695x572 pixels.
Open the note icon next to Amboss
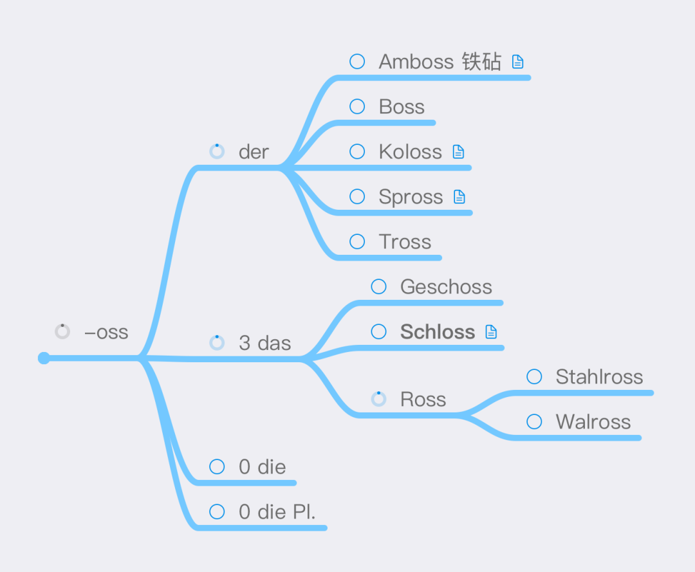517,62
